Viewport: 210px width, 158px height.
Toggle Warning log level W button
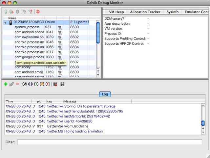pos(42,84)
